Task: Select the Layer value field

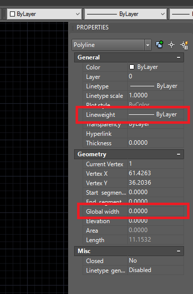Action: (156, 76)
